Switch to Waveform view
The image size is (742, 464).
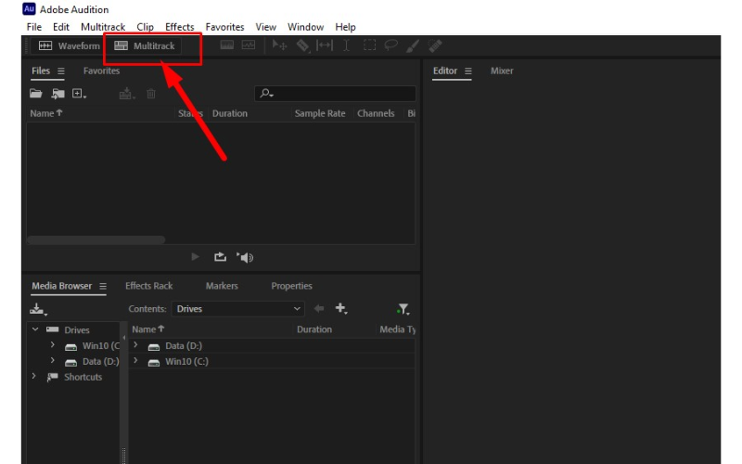pos(70,45)
